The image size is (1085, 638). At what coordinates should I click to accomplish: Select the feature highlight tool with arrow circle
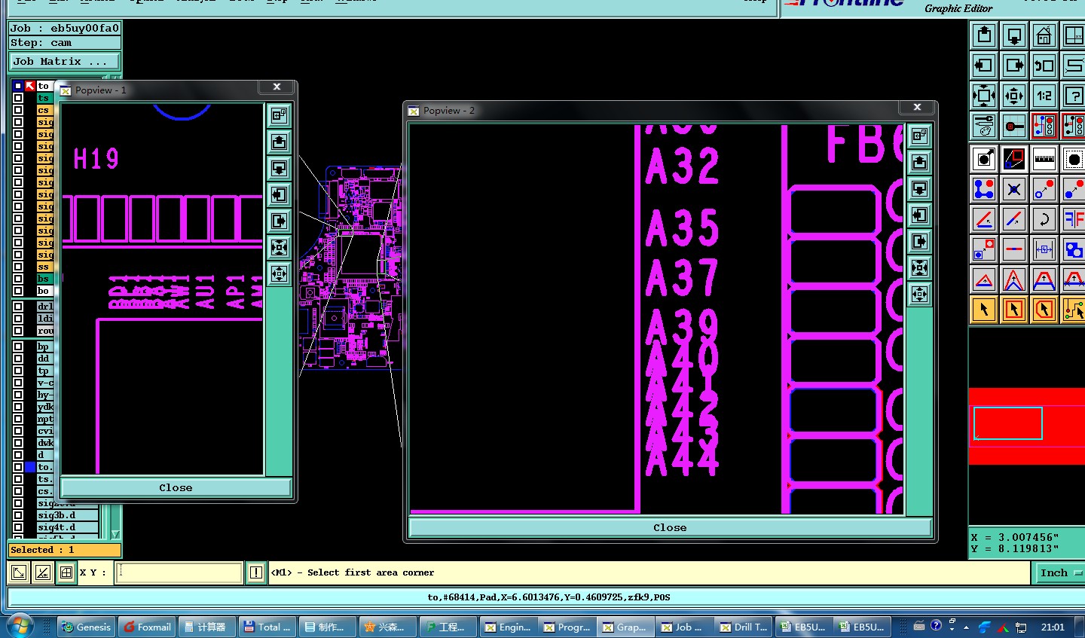click(984, 159)
